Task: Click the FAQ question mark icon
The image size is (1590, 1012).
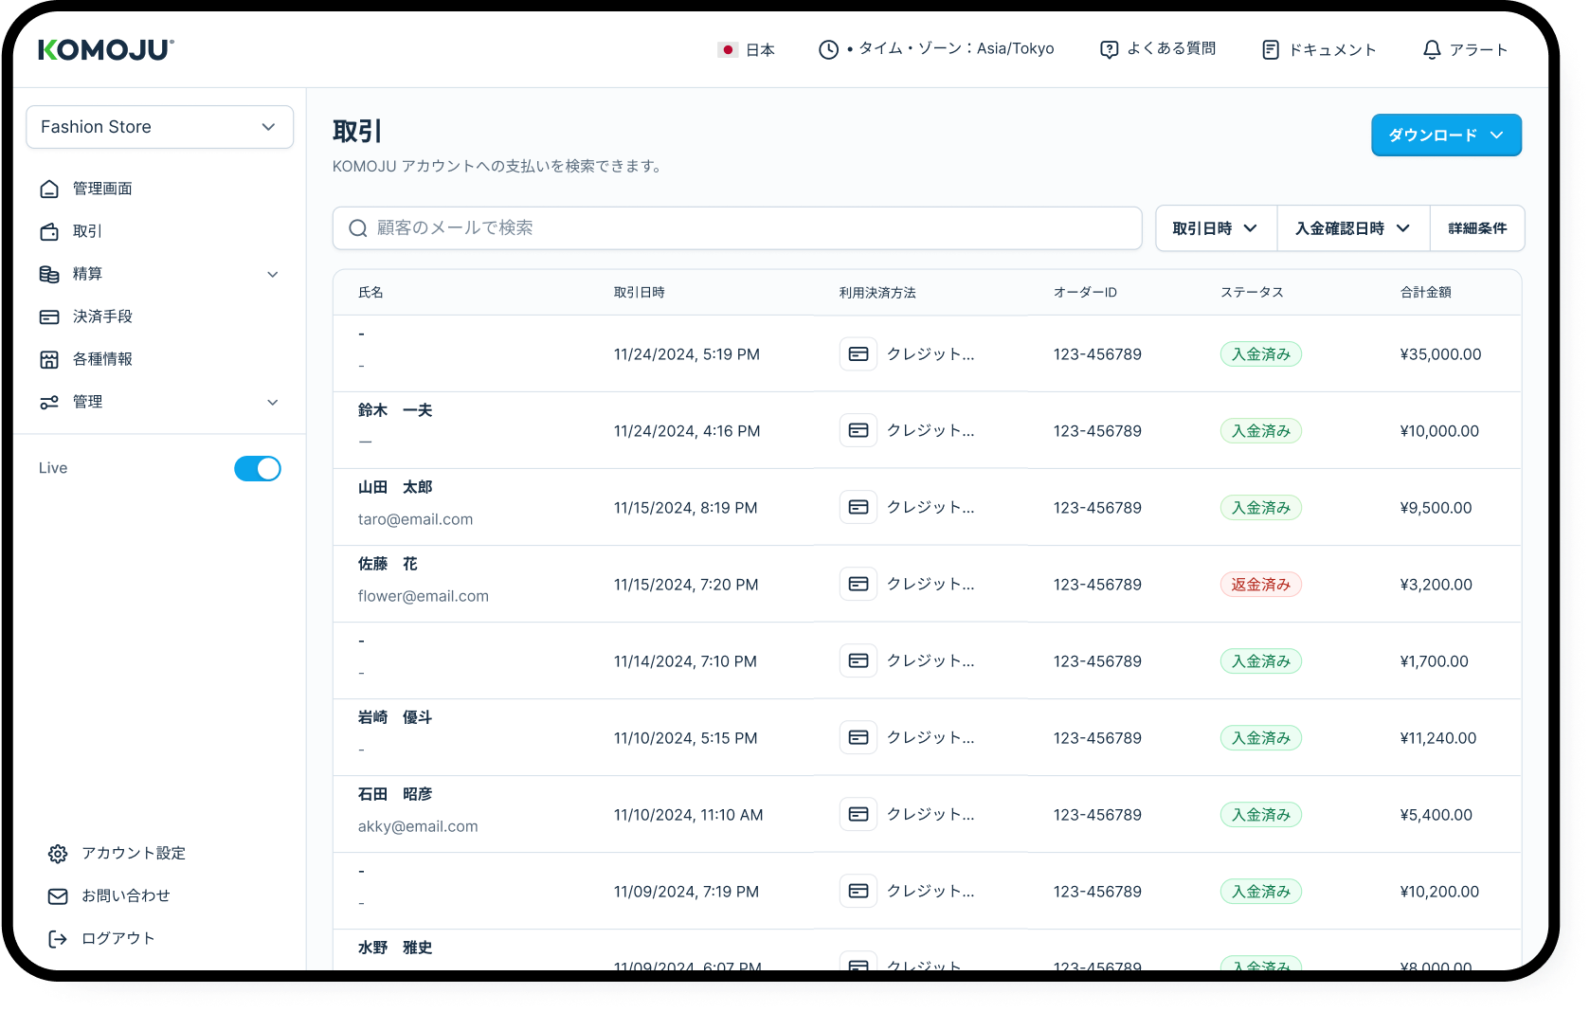Action: tap(1109, 50)
